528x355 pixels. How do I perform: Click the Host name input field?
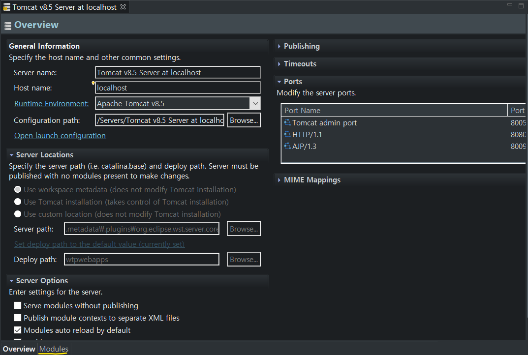point(178,88)
